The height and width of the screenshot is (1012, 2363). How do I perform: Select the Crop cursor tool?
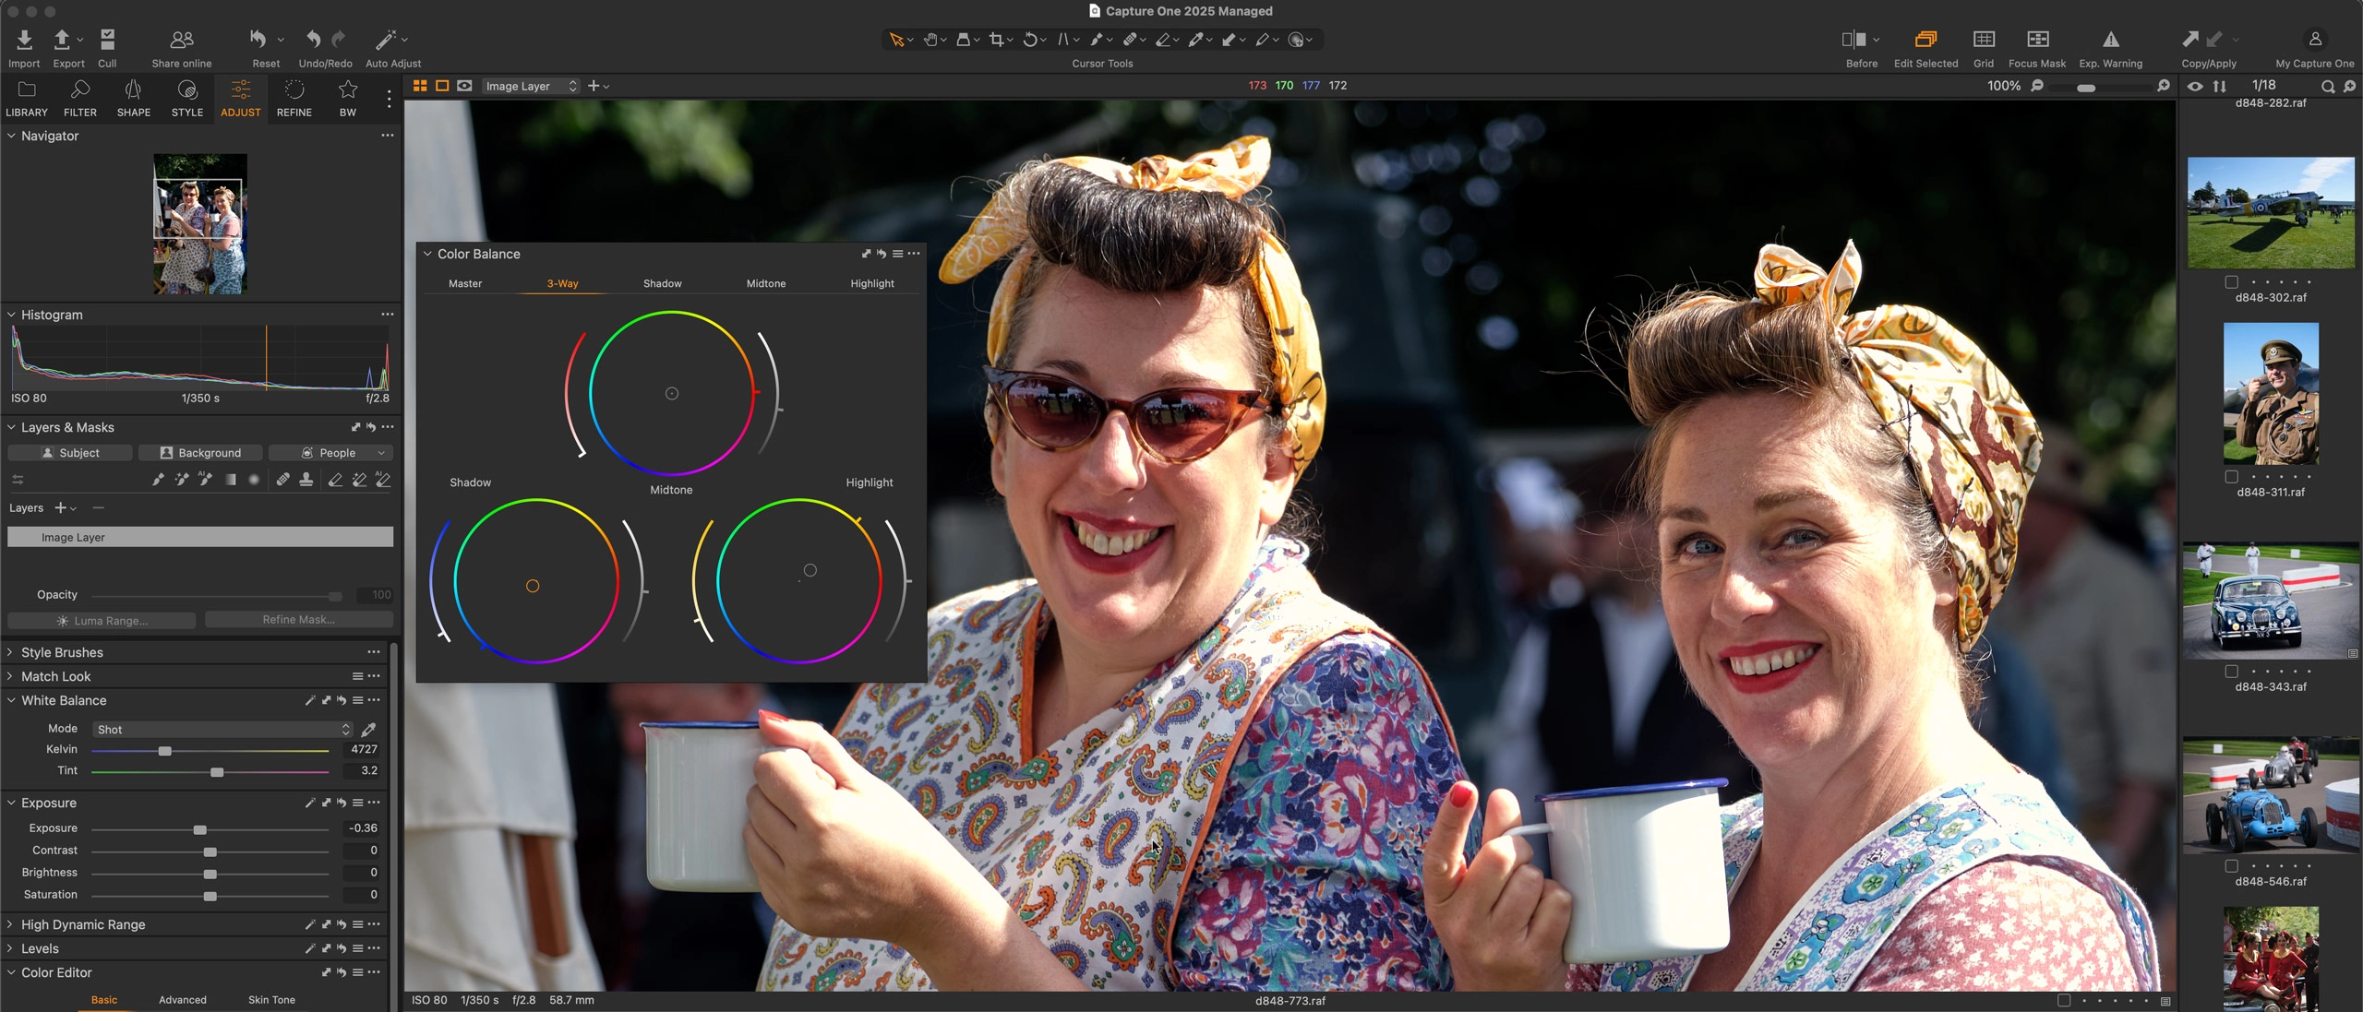tap(996, 40)
